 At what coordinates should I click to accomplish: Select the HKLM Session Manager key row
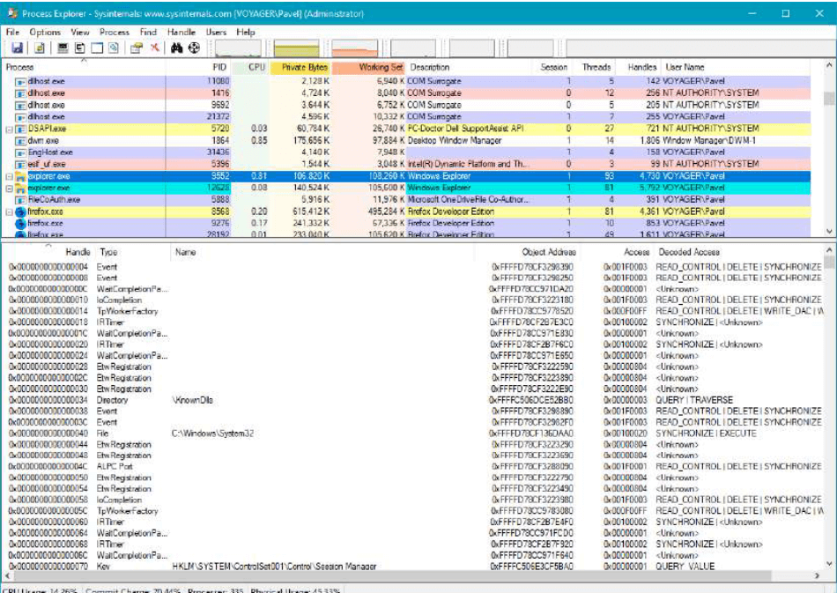click(414, 567)
